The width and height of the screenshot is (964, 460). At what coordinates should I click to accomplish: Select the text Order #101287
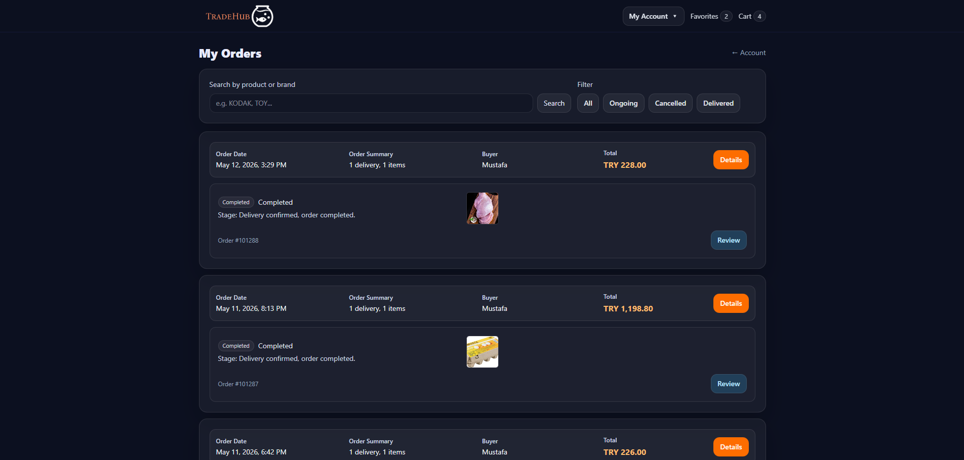tap(238, 384)
